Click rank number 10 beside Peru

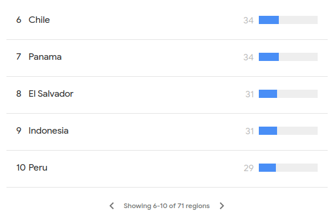21,168
